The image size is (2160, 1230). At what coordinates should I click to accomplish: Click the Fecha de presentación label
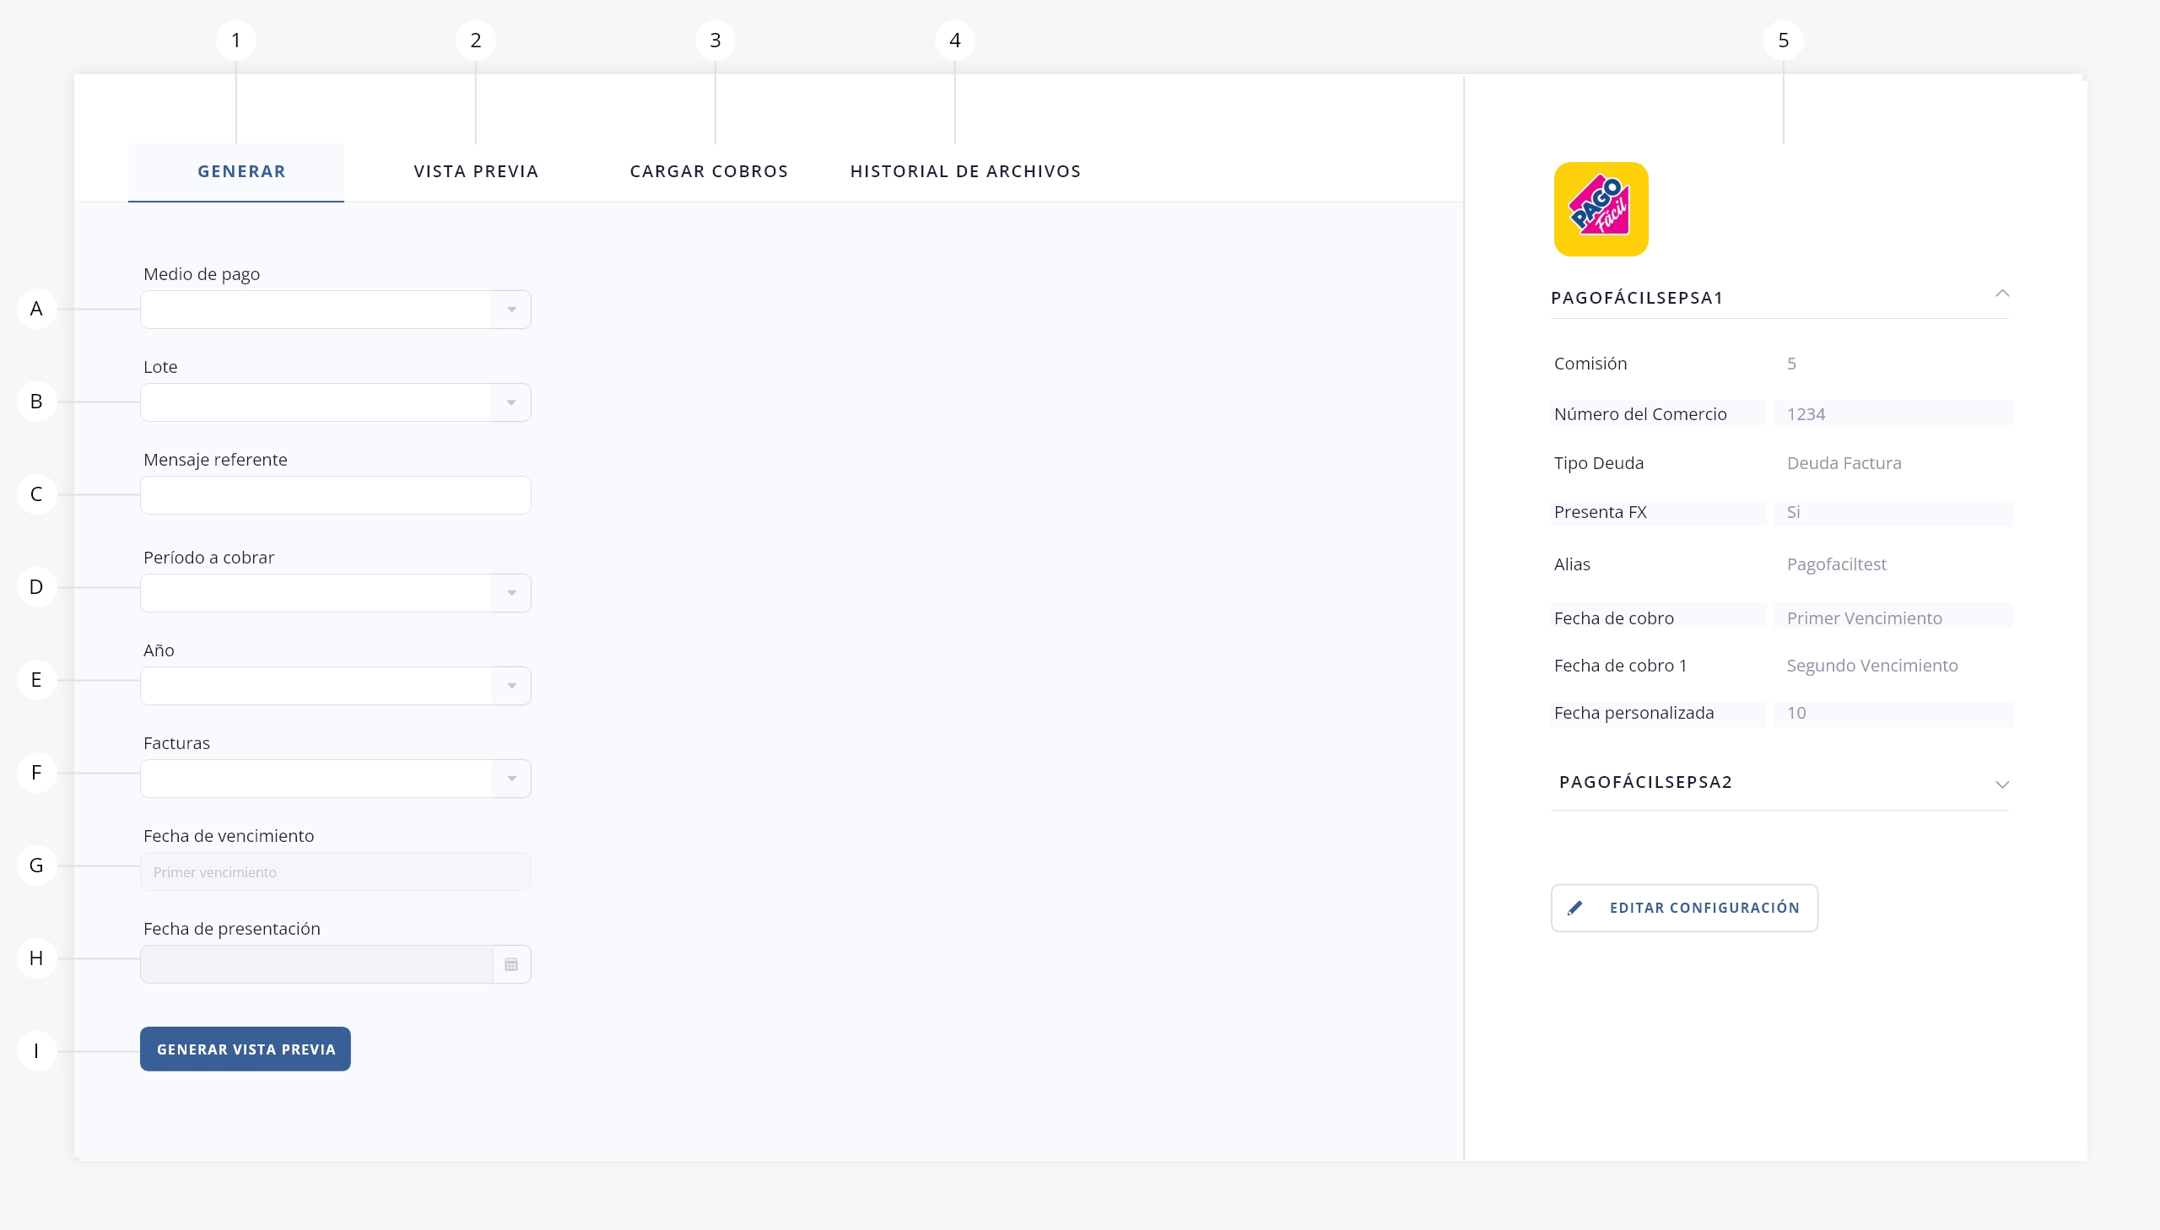point(232,930)
